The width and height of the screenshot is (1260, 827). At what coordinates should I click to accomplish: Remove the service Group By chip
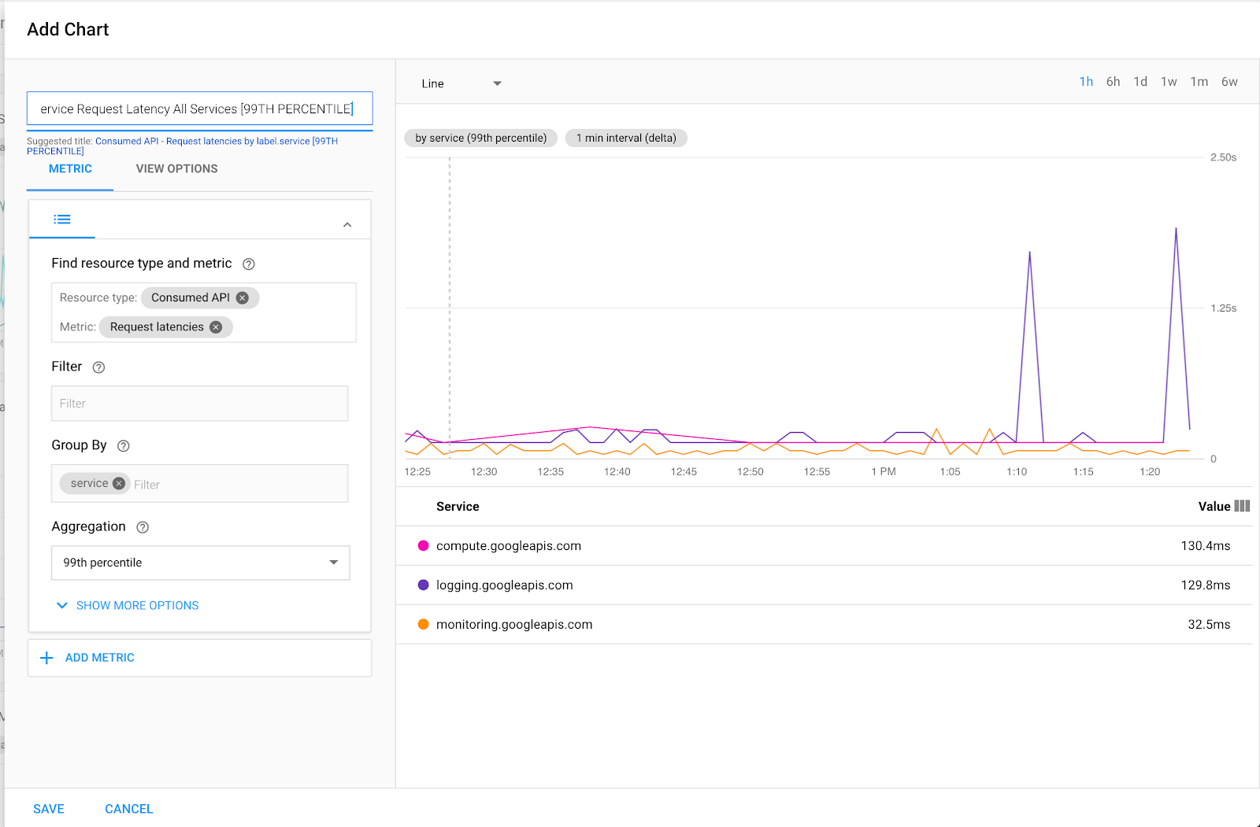[118, 483]
